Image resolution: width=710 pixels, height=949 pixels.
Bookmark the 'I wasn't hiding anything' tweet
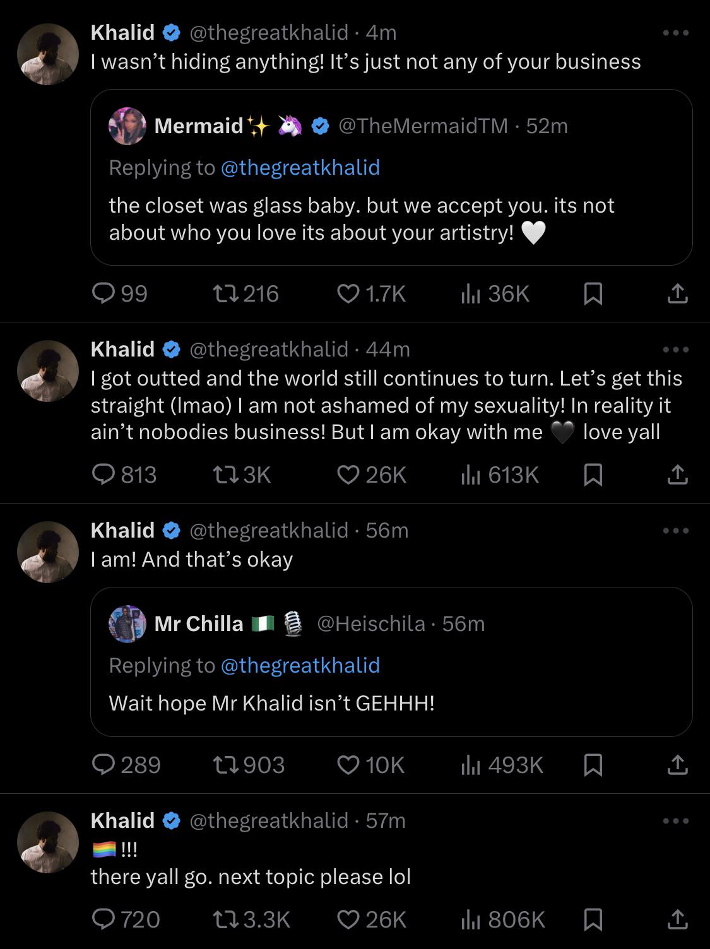click(593, 293)
